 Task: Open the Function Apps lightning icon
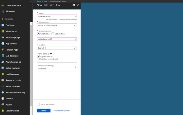(x=3, y=50)
